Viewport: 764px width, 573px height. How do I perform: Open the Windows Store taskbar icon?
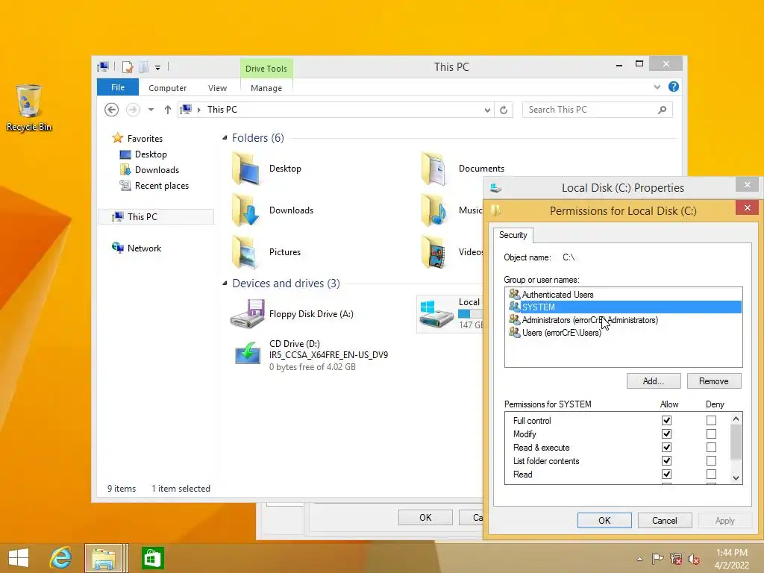tap(152, 558)
